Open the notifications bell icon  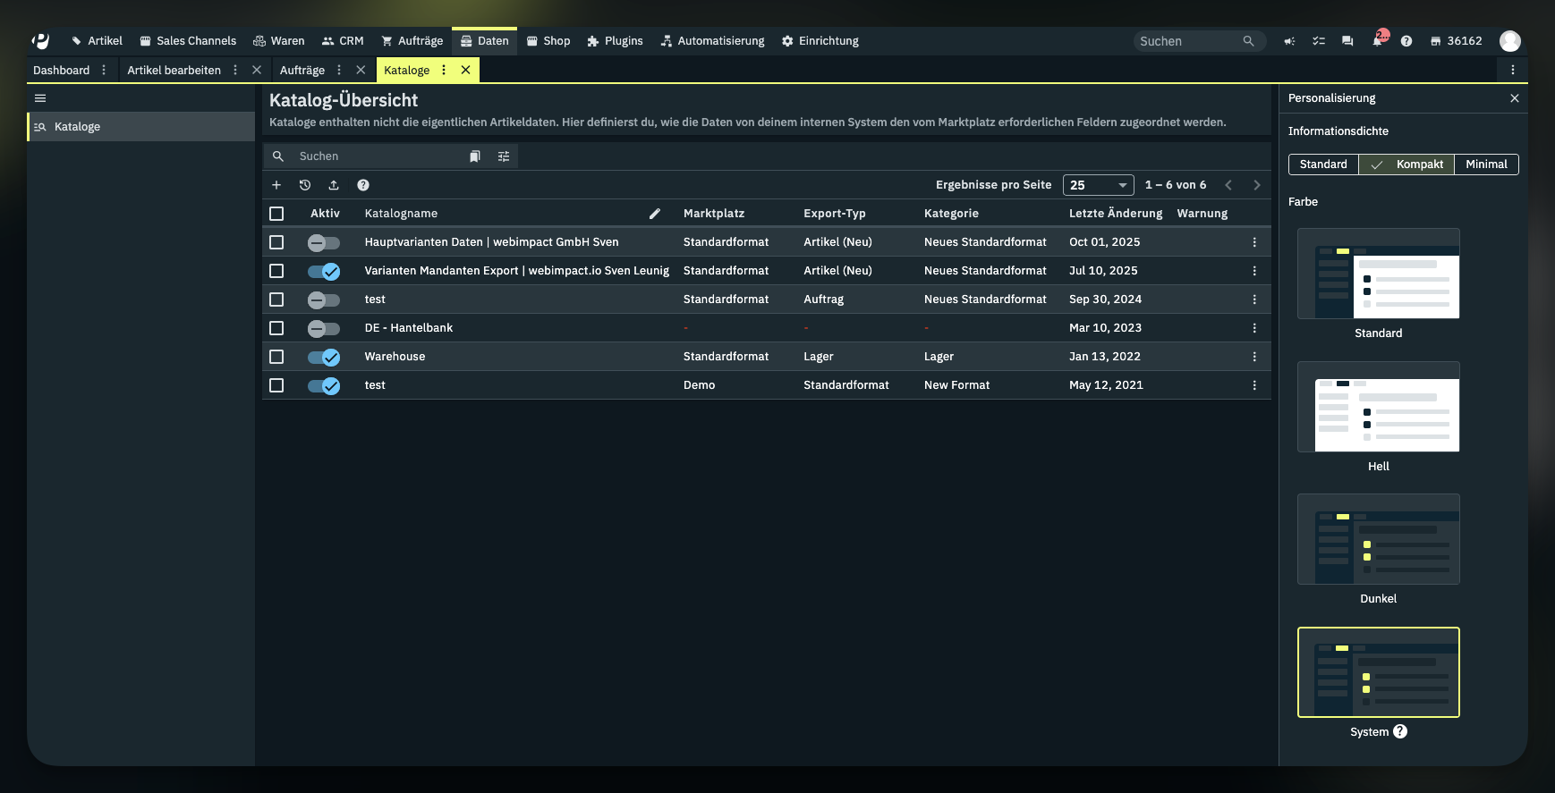point(1377,41)
